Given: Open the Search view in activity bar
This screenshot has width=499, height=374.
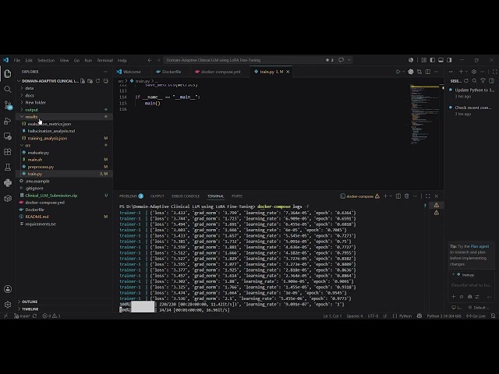Looking at the screenshot, I should coord(8,90).
